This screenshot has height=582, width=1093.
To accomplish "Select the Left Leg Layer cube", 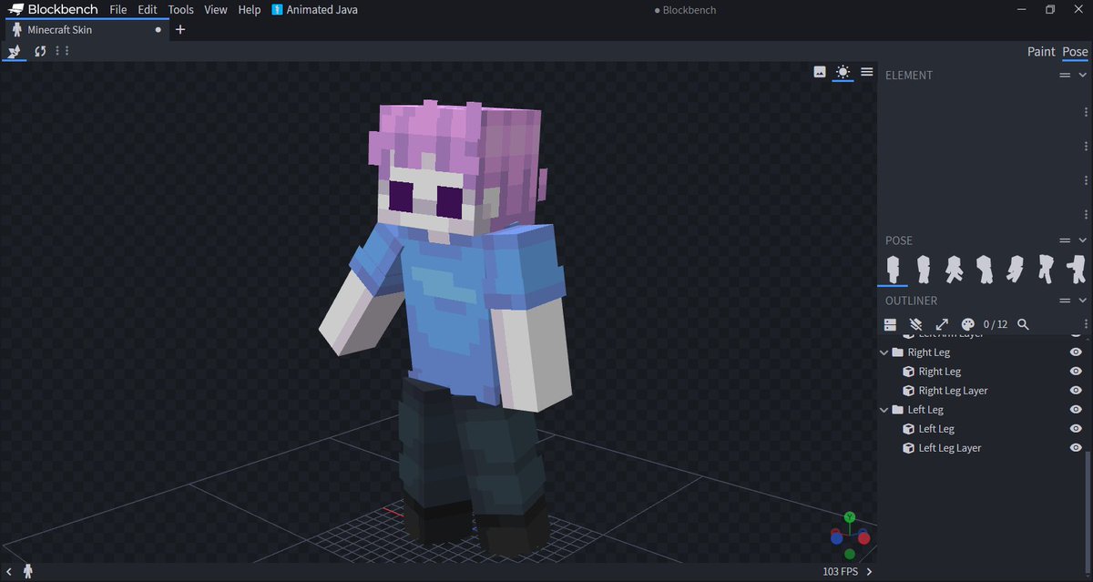I will click(x=949, y=448).
